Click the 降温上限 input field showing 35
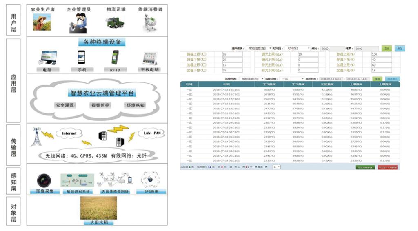 coord(232,54)
